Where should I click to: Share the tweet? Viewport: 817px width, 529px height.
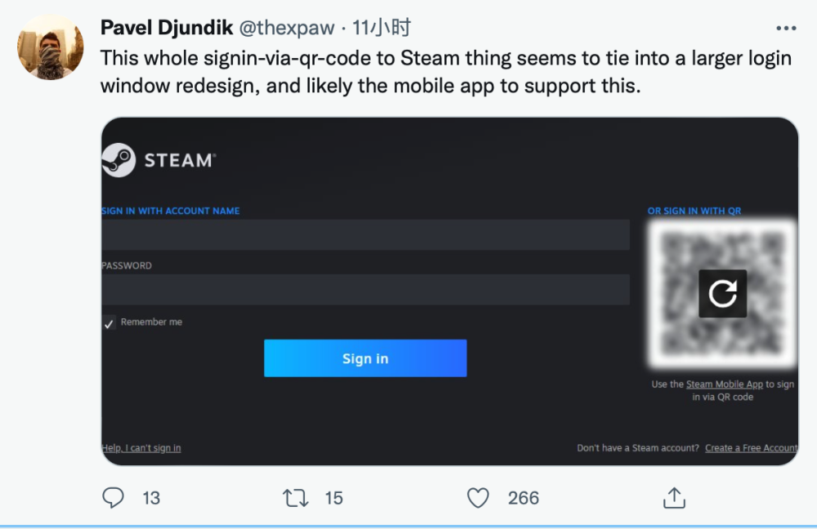click(673, 498)
